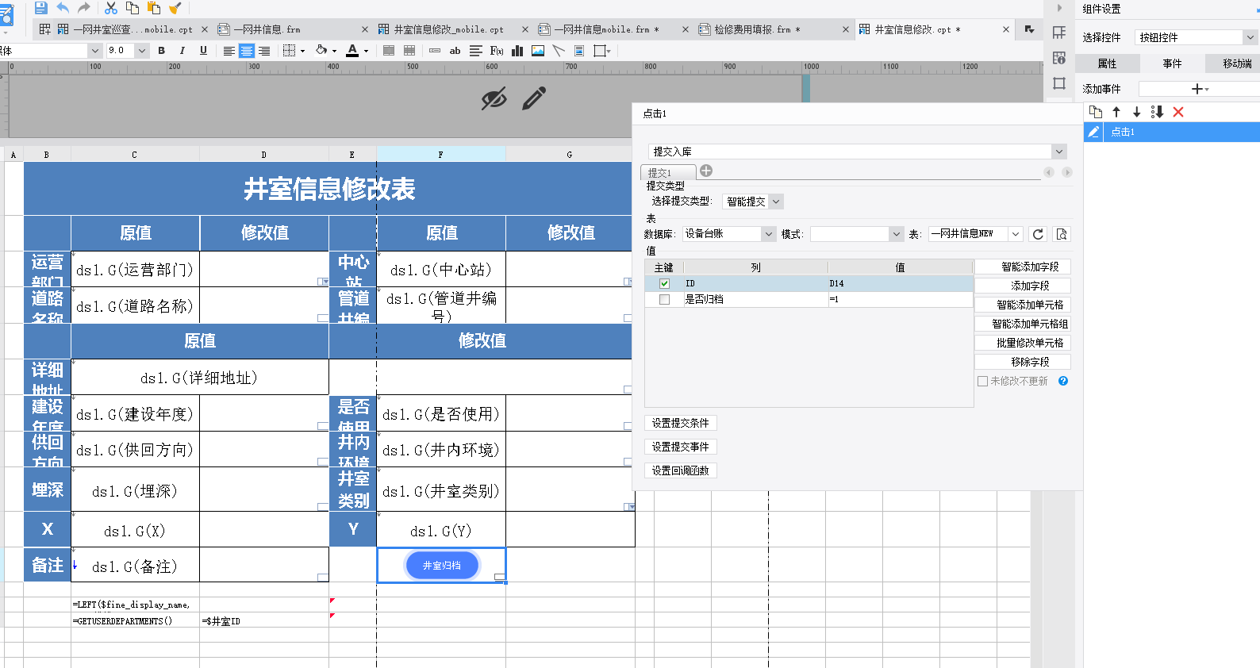
Task: Close the 井室信息修改.cpt tab
Action: pos(1006,29)
